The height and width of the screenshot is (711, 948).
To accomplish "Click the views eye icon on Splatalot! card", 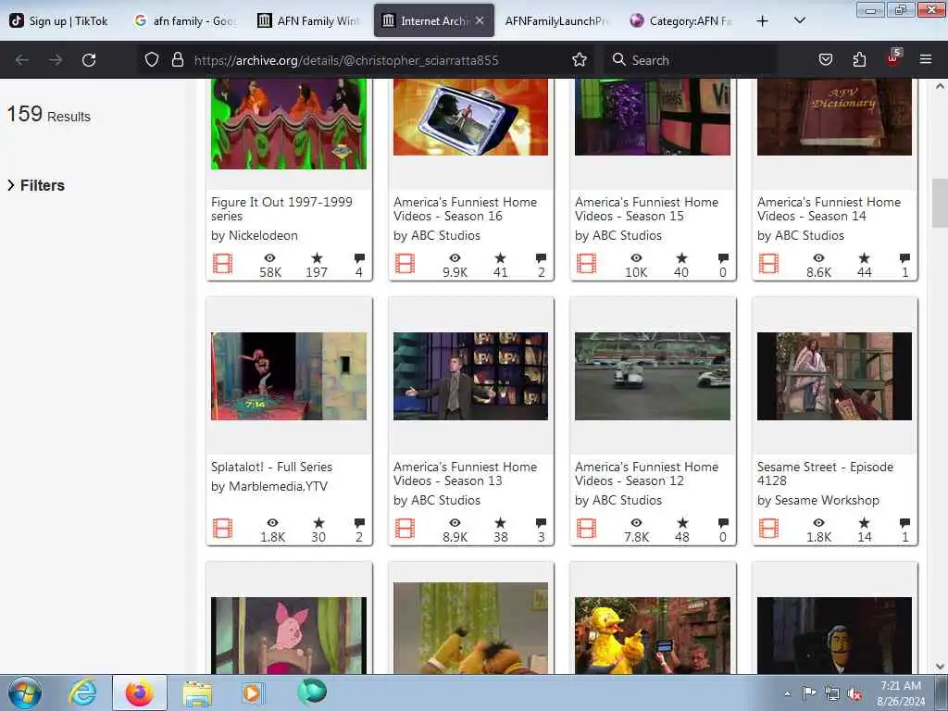I will (x=273, y=523).
